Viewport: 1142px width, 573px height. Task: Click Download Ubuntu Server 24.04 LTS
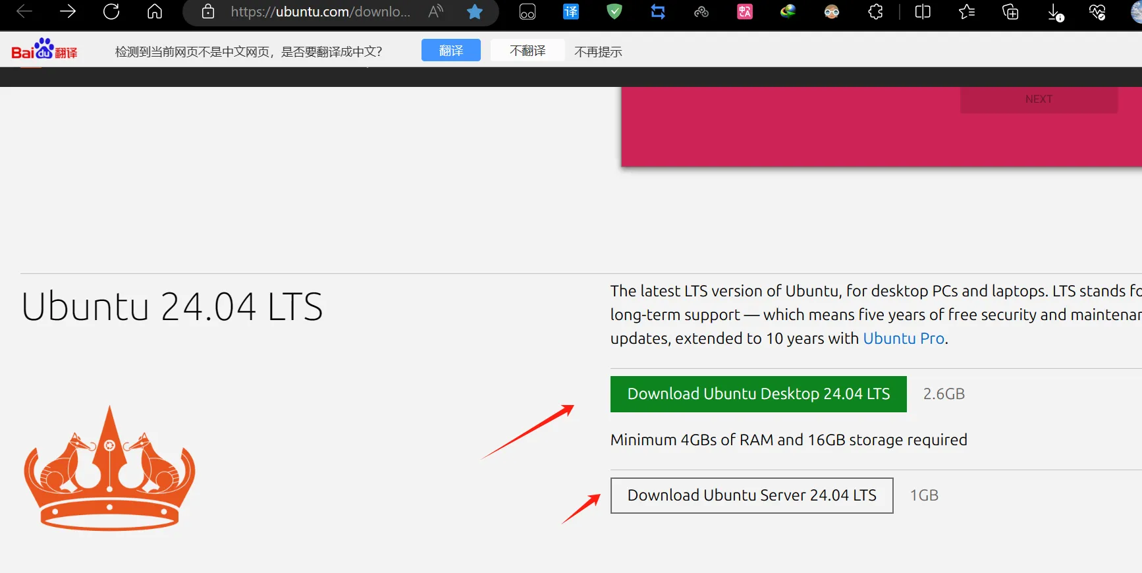[x=752, y=495]
